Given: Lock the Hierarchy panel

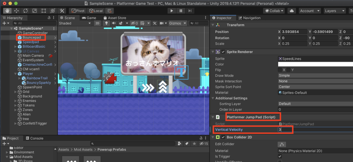Looking at the screenshot, I should (x=49, y=18).
